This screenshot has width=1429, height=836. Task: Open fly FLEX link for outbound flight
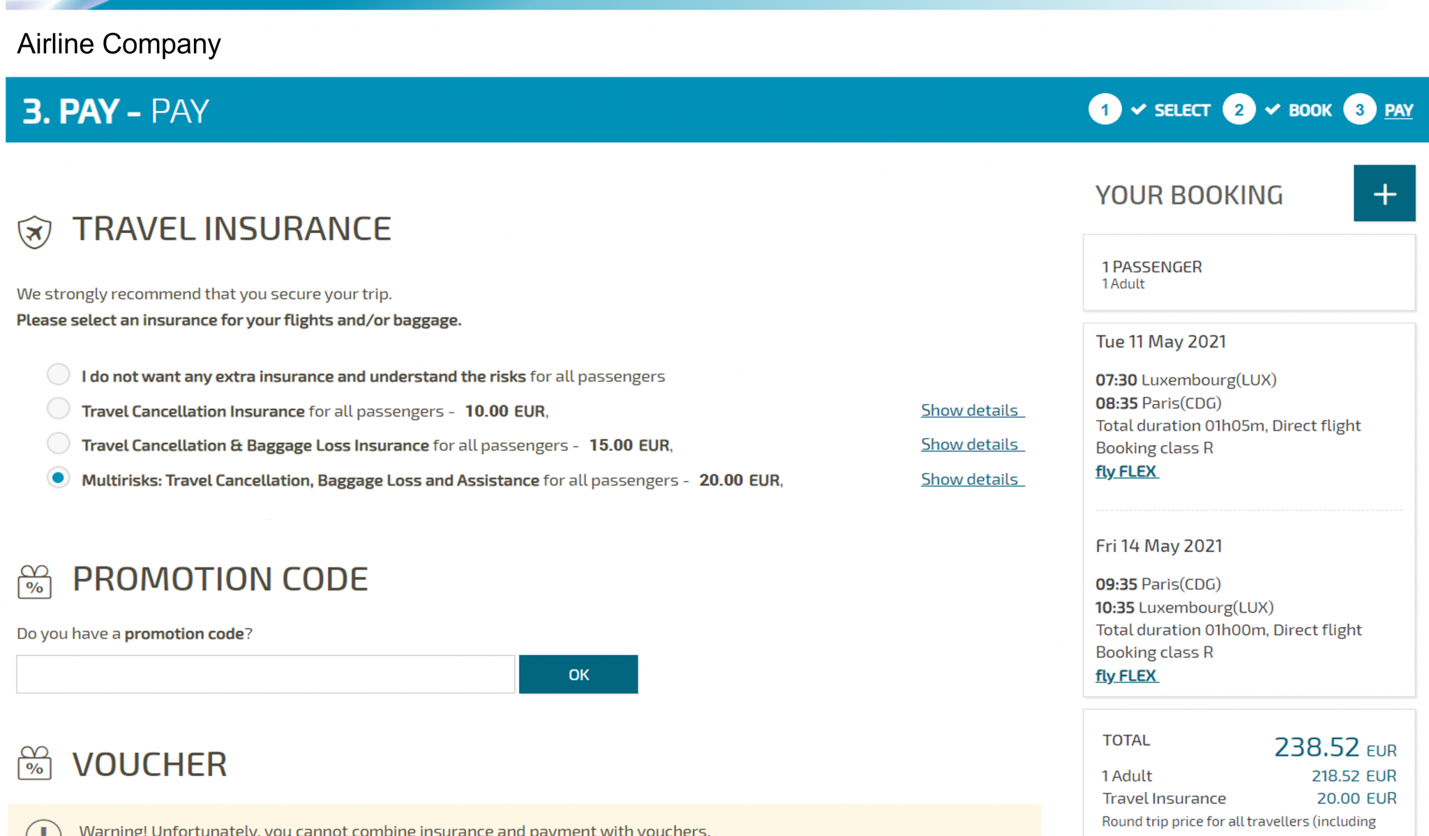(1126, 472)
